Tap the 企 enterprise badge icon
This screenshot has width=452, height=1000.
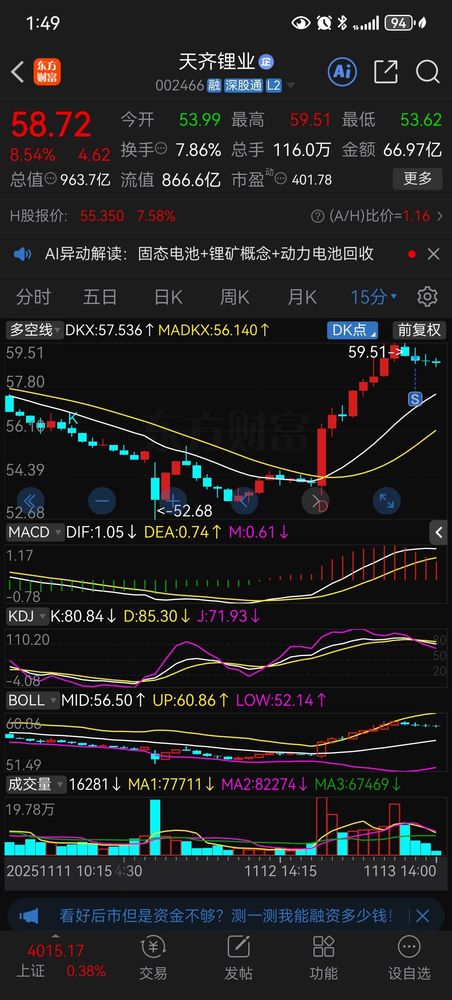click(x=266, y=62)
